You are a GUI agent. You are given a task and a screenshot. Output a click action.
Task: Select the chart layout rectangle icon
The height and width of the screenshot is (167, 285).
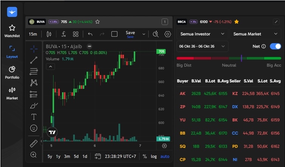click(x=114, y=34)
